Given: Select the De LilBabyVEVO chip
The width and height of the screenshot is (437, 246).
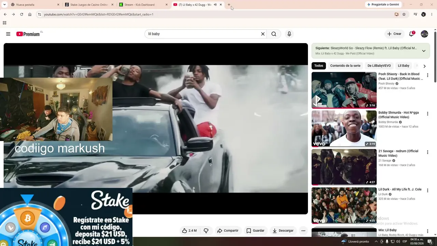Looking at the screenshot, I should pyautogui.click(x=379, y=66).
